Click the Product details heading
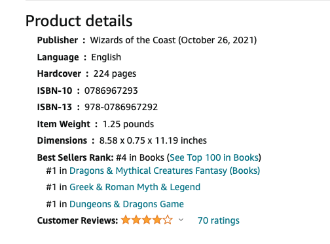This screenshot has width=330, height=244. 79,21
